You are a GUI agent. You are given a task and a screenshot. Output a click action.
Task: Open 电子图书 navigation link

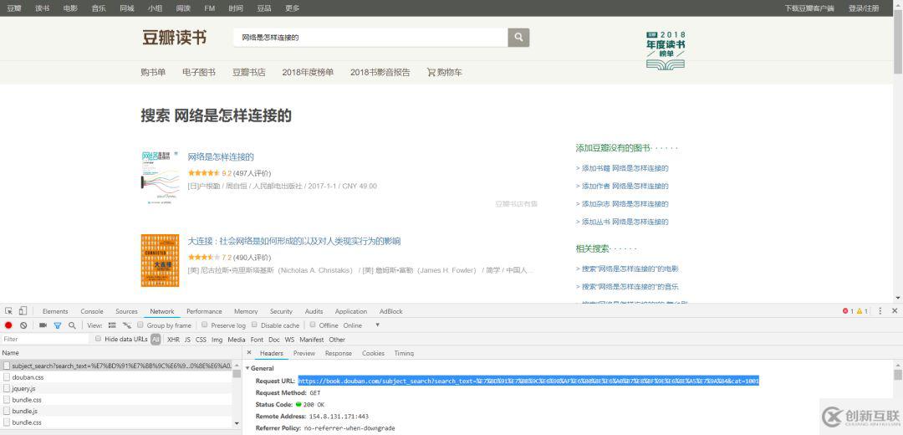(x=199, y=73)
